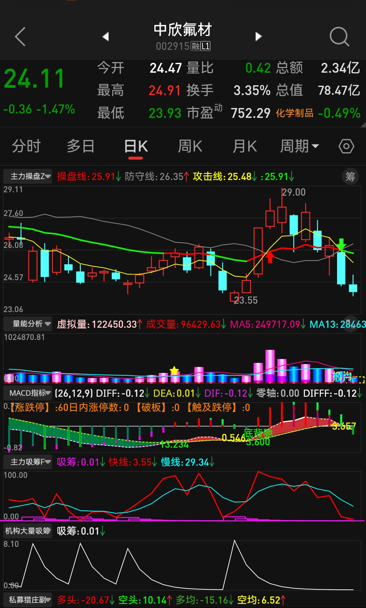Viewport: 366px width, 608px height.
Task: Open chart settings hexagon icon
Action: [x=346, y=146]
